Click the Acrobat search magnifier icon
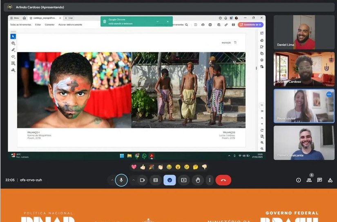This screenshot has height=222, width=337. click(187, 24)
